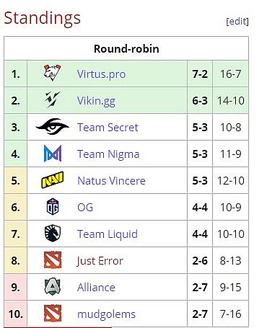Screen dimensions: 267x328
Task: Open the Natus Vincere link
Action: 111,181
